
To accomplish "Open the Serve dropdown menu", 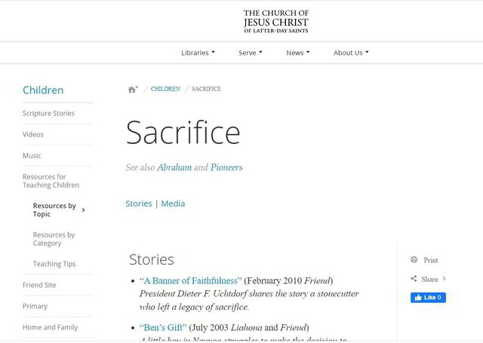I will pyautogui.click(x=250, y=53).
